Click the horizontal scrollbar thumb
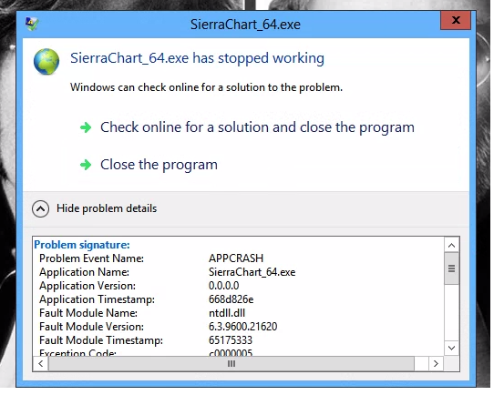This screenshot has height=395, width=504. (x=231, y=364)
